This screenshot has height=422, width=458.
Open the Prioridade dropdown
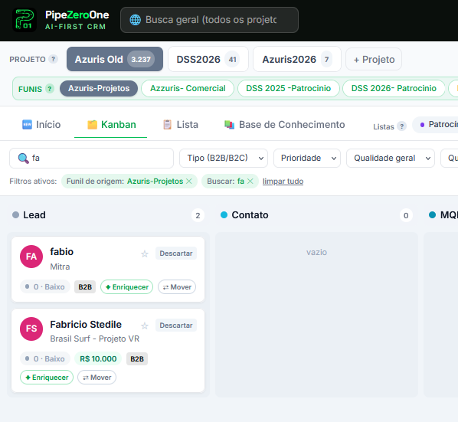307,158
